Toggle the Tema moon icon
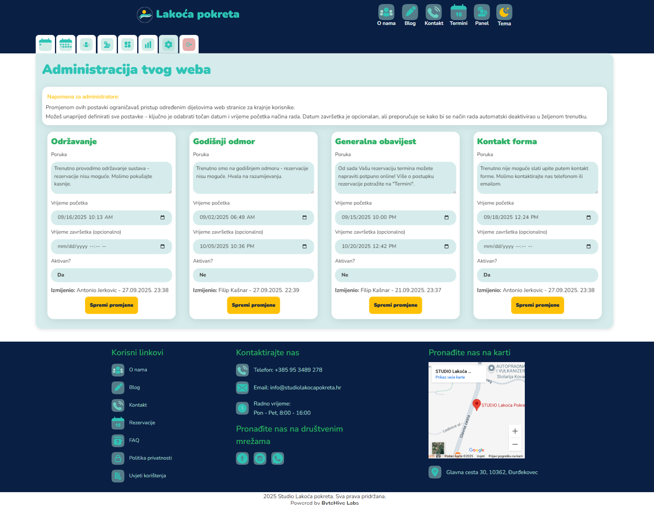654x505 pixels. [x=504, y=13]
